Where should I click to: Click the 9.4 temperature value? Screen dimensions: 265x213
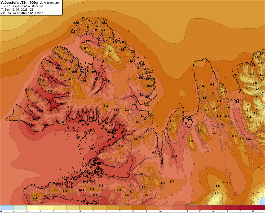pos(101,185)
